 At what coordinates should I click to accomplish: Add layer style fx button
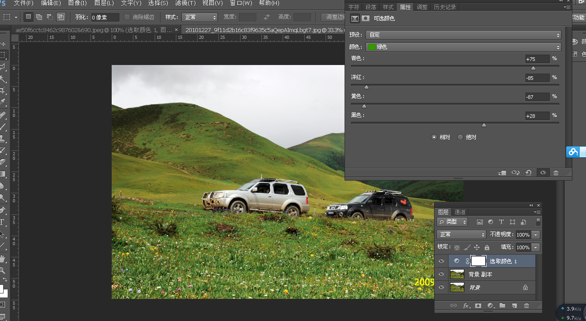point(466,306)
